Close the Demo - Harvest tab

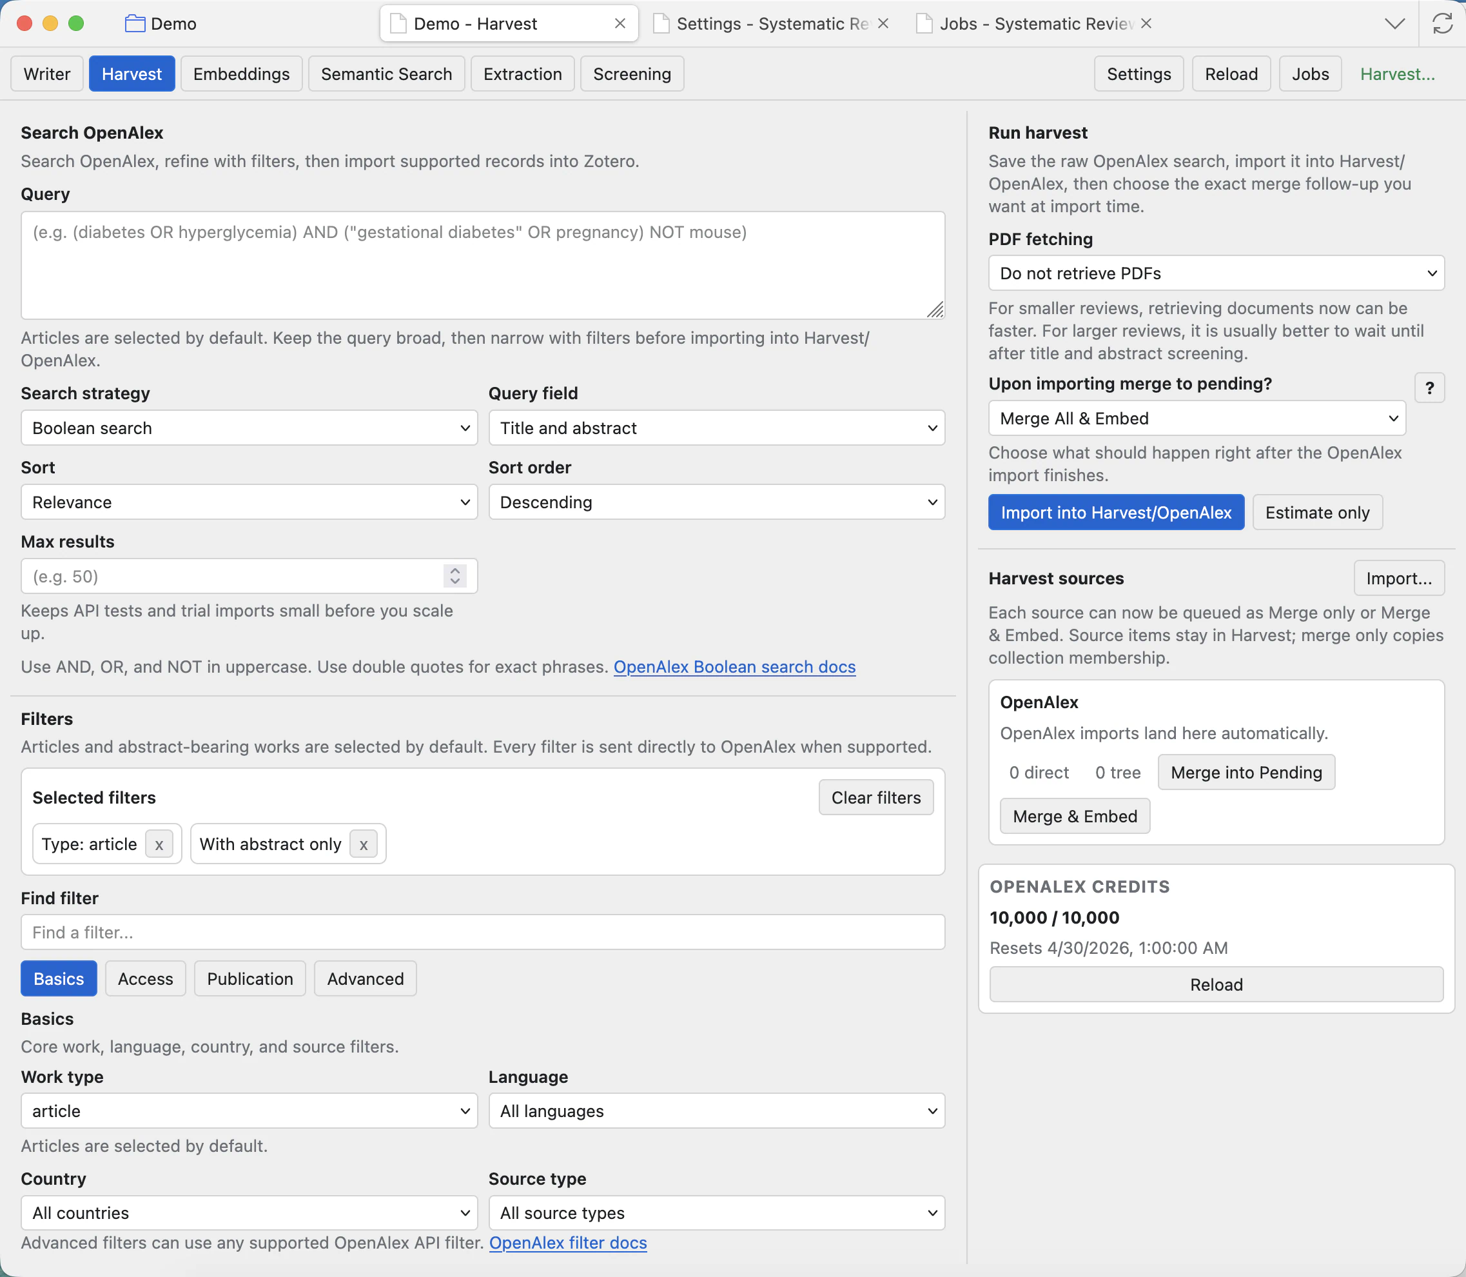(x=620, y=23)
